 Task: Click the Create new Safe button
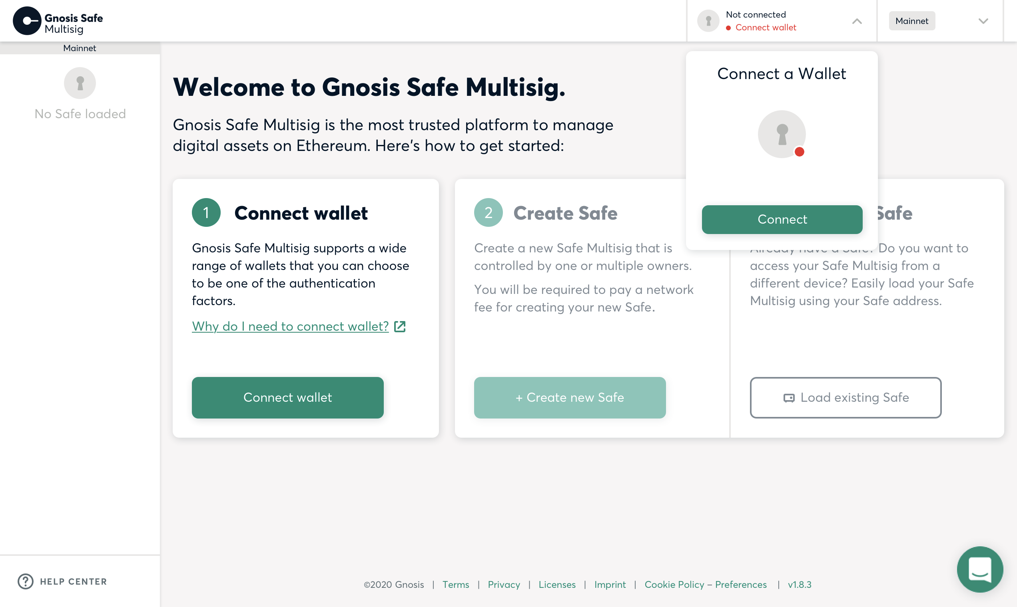point(570,398)
